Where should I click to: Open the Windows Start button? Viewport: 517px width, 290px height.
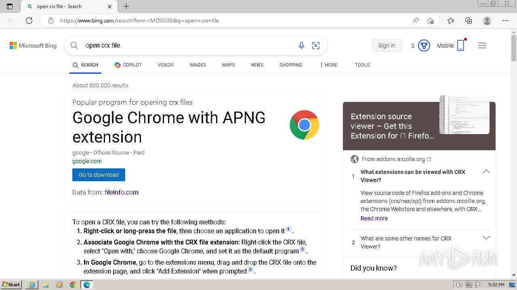pos(11,285)
